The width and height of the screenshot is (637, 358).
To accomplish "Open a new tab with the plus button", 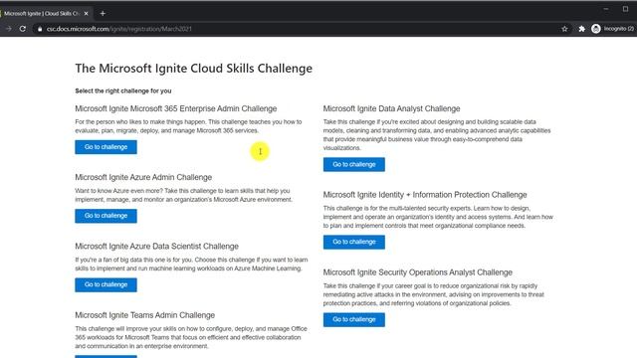I will 103,13.
